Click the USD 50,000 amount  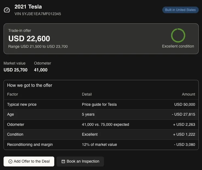(x=185, y=104)
